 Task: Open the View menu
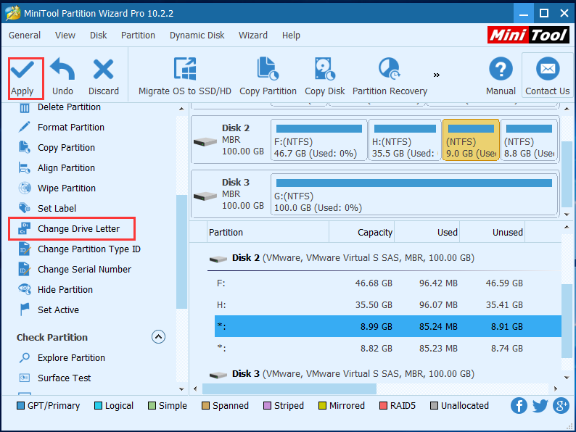tap(65, 36)
